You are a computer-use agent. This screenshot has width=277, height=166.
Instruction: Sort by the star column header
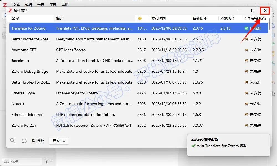pos(140,18)
